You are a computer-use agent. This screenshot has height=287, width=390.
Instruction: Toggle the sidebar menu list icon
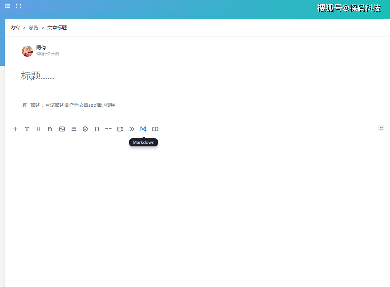point(7,6)
